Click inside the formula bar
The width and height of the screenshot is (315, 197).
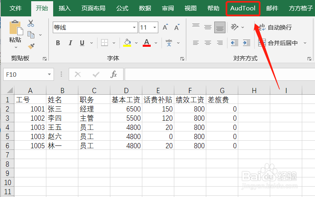point(220,74)
